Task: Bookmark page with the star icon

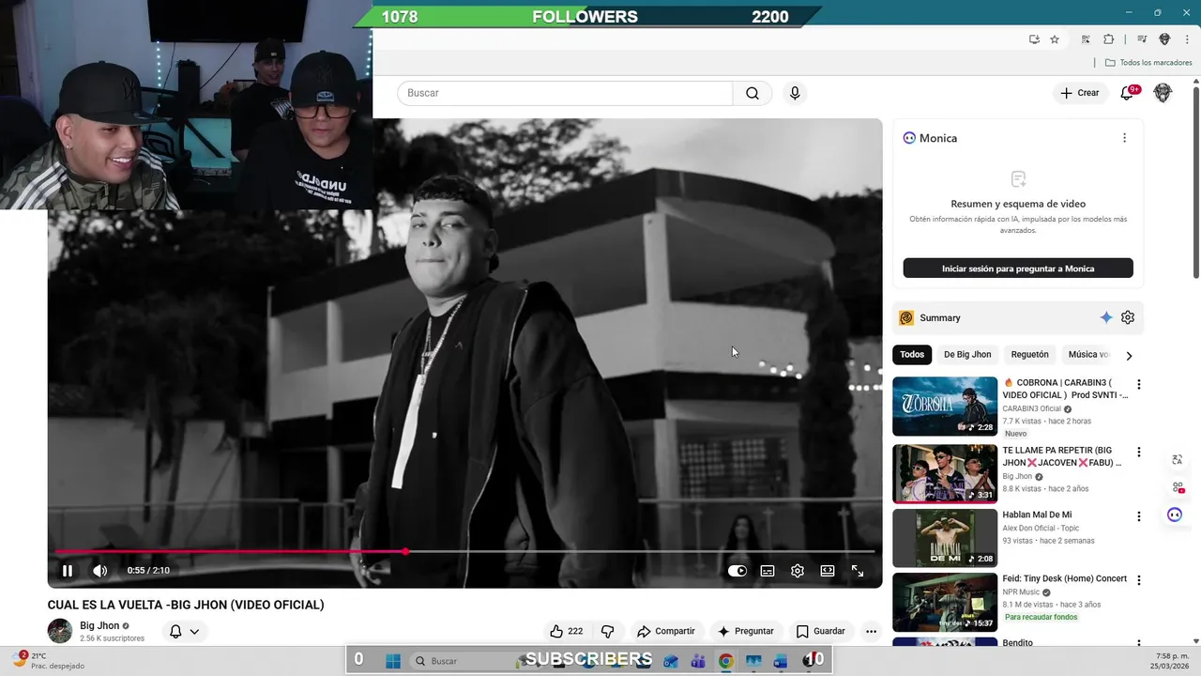Action: click(1055, 39)
